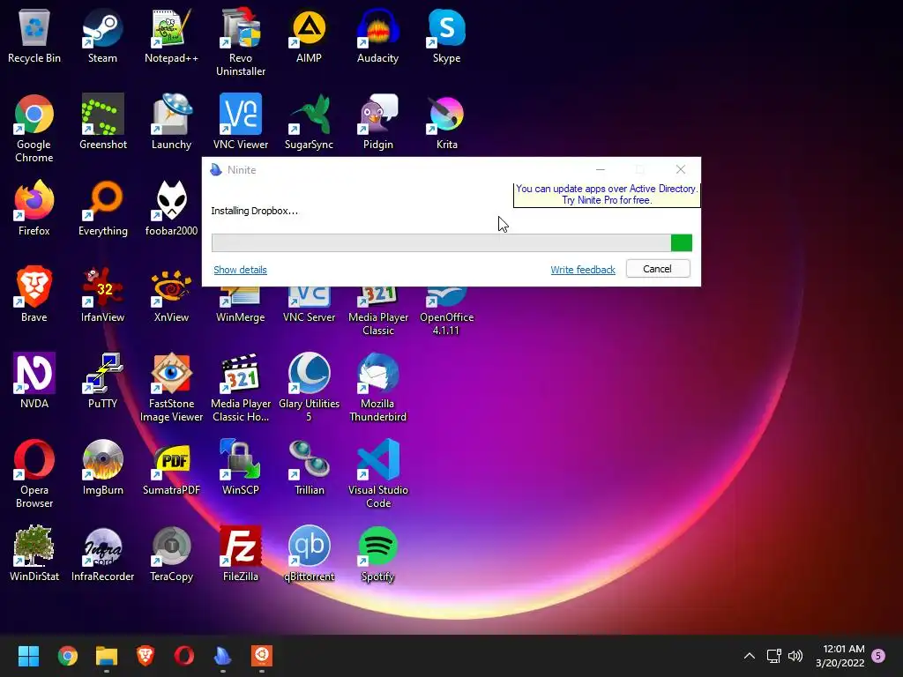Click the InfraRecorder desktop shortcut
The width and height of the screenshot is (903, 677).
[102, 554]
